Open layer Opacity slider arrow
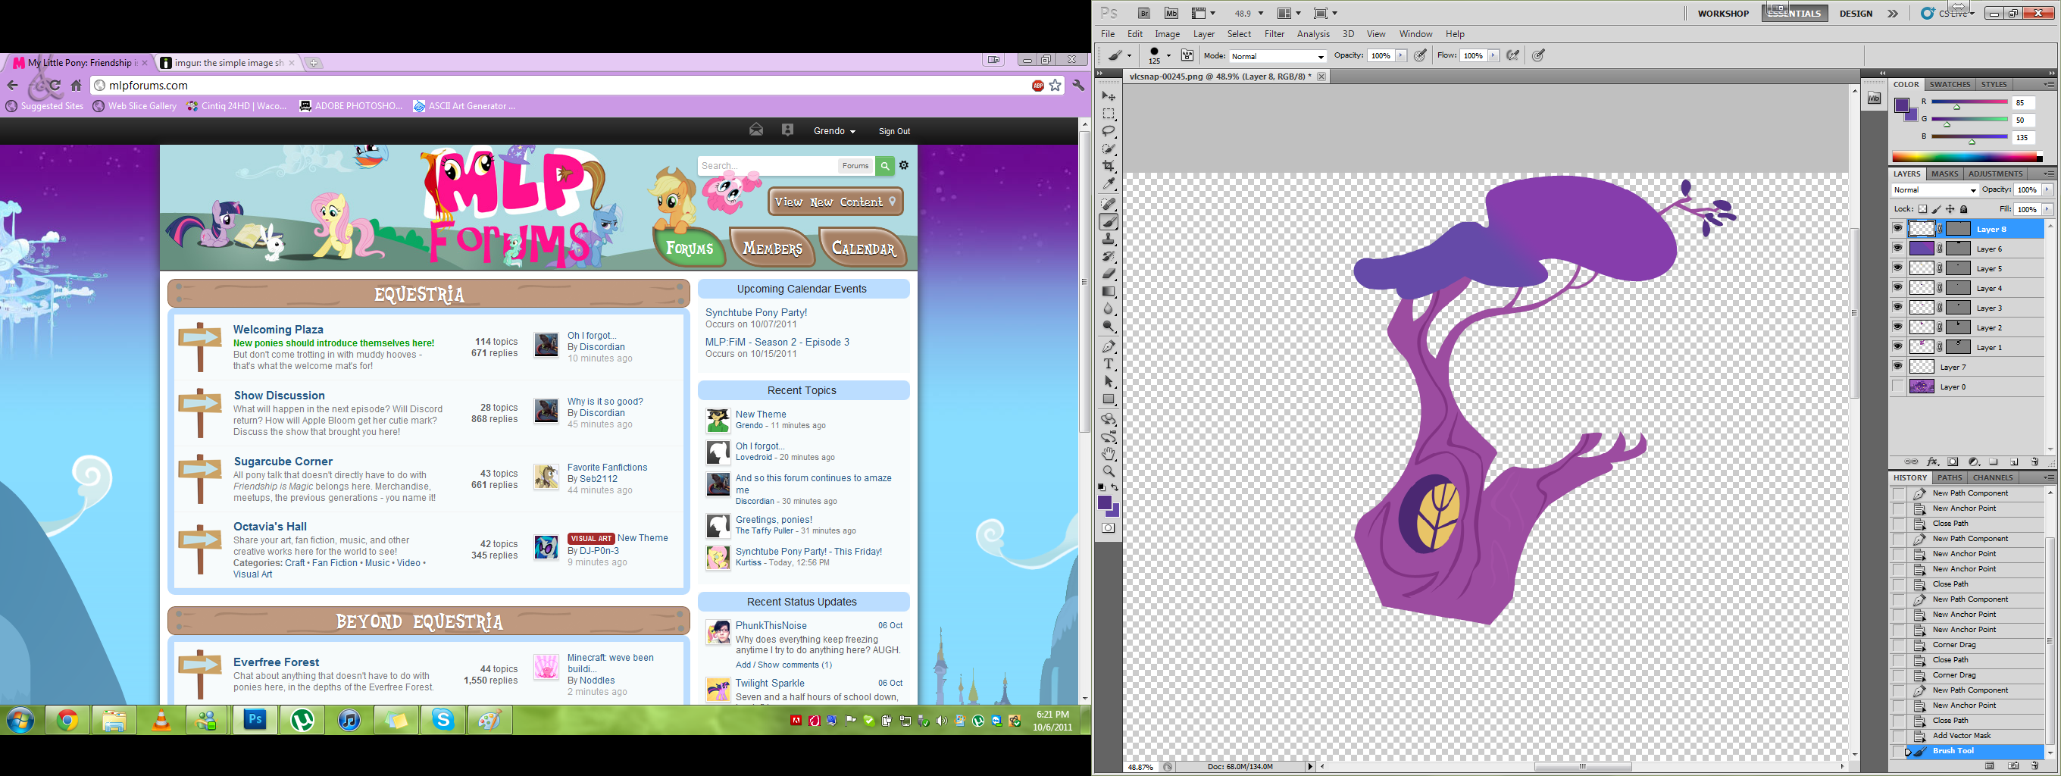 (2047, 190)
